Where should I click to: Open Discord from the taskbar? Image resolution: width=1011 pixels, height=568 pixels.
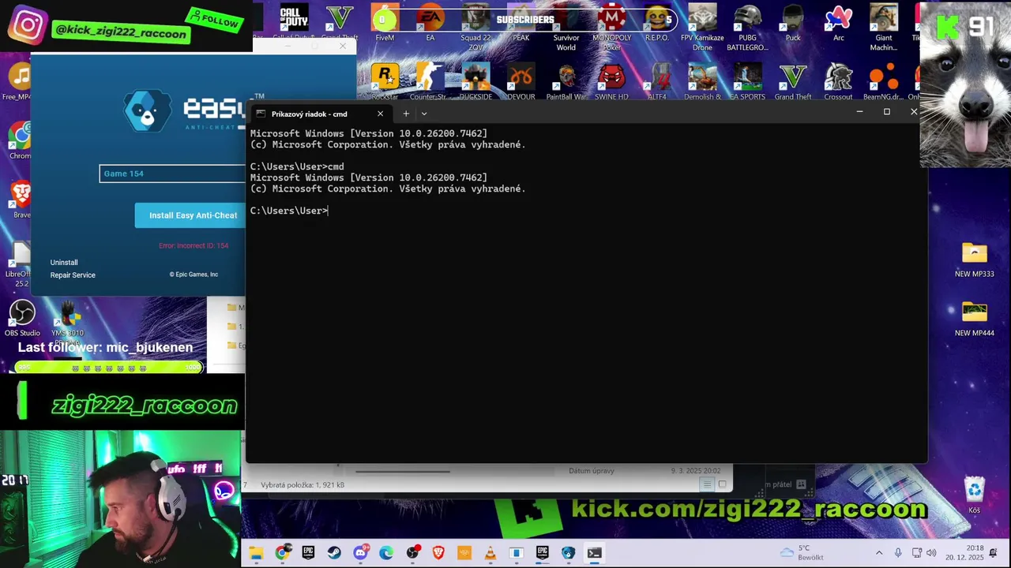[x=360, y=553]
